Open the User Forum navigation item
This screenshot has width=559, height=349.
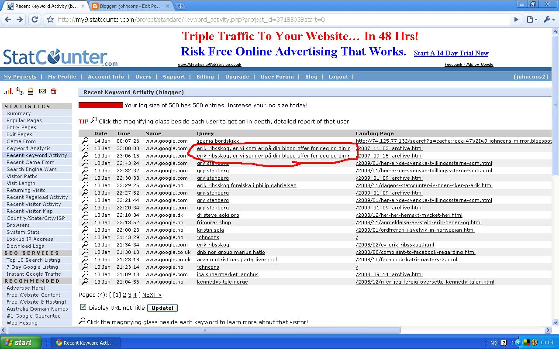coord(277,77)
